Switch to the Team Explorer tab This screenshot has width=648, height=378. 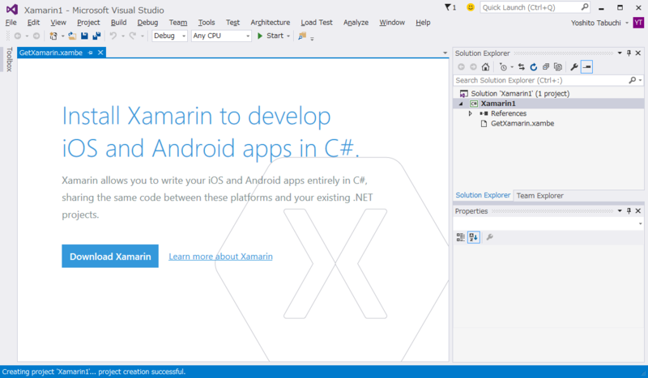tap(539, 196)
